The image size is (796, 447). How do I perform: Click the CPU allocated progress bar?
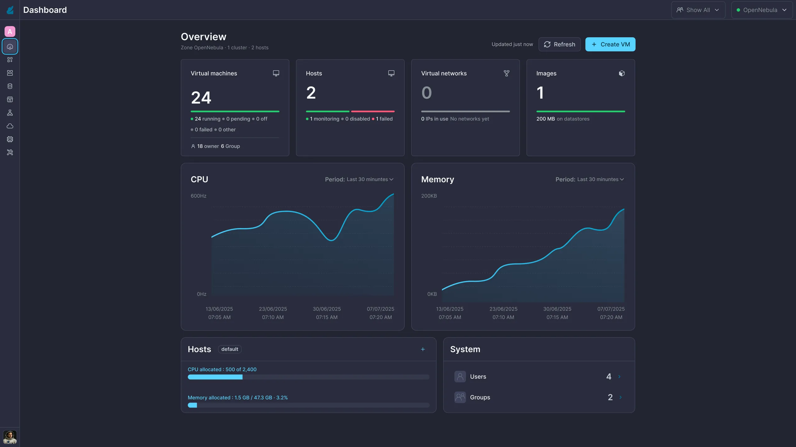(308, 377)
